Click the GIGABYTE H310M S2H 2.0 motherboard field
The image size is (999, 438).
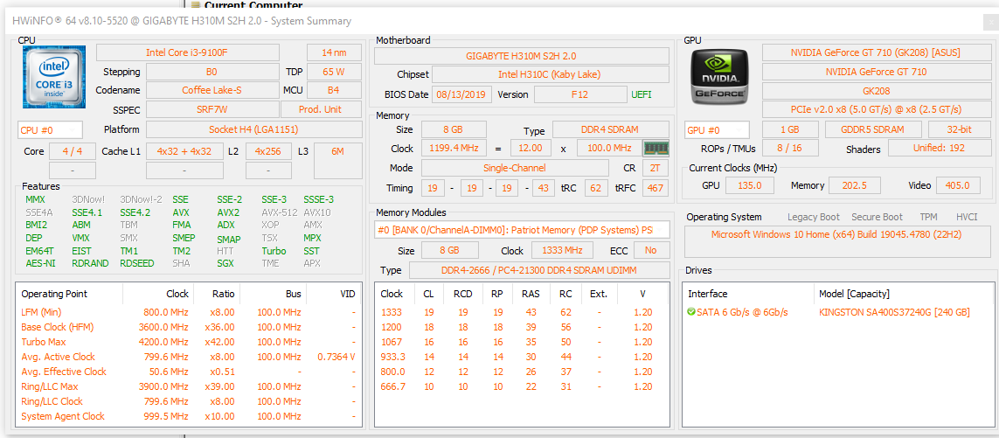coord(521,56)
